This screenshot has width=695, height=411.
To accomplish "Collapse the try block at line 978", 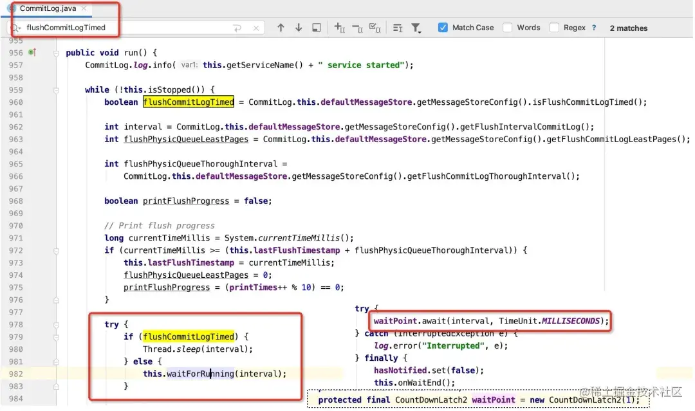I will click(x=56, y=325).
